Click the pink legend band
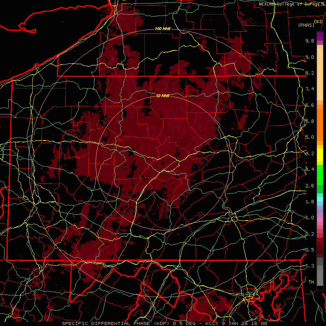326x326 pixels. click(320, 220)
